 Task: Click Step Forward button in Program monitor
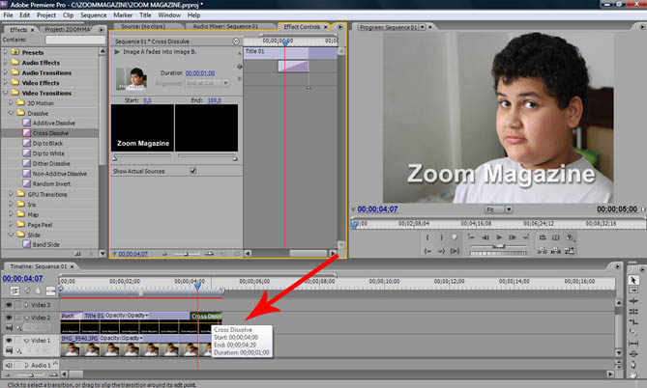514,236
